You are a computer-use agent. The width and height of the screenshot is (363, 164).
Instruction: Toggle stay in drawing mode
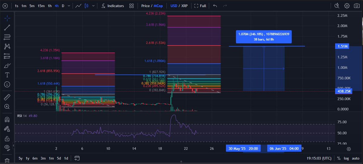(x=8, y=129)
